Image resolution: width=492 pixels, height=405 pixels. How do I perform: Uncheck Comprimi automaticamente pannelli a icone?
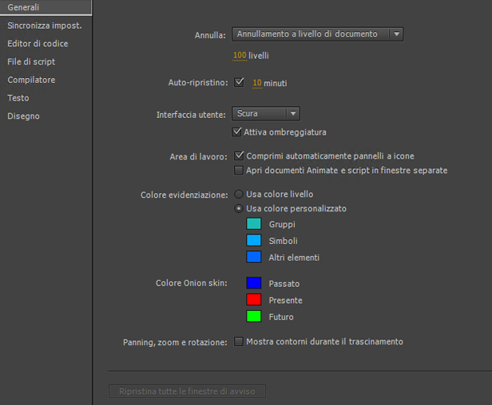click(239, 155)
